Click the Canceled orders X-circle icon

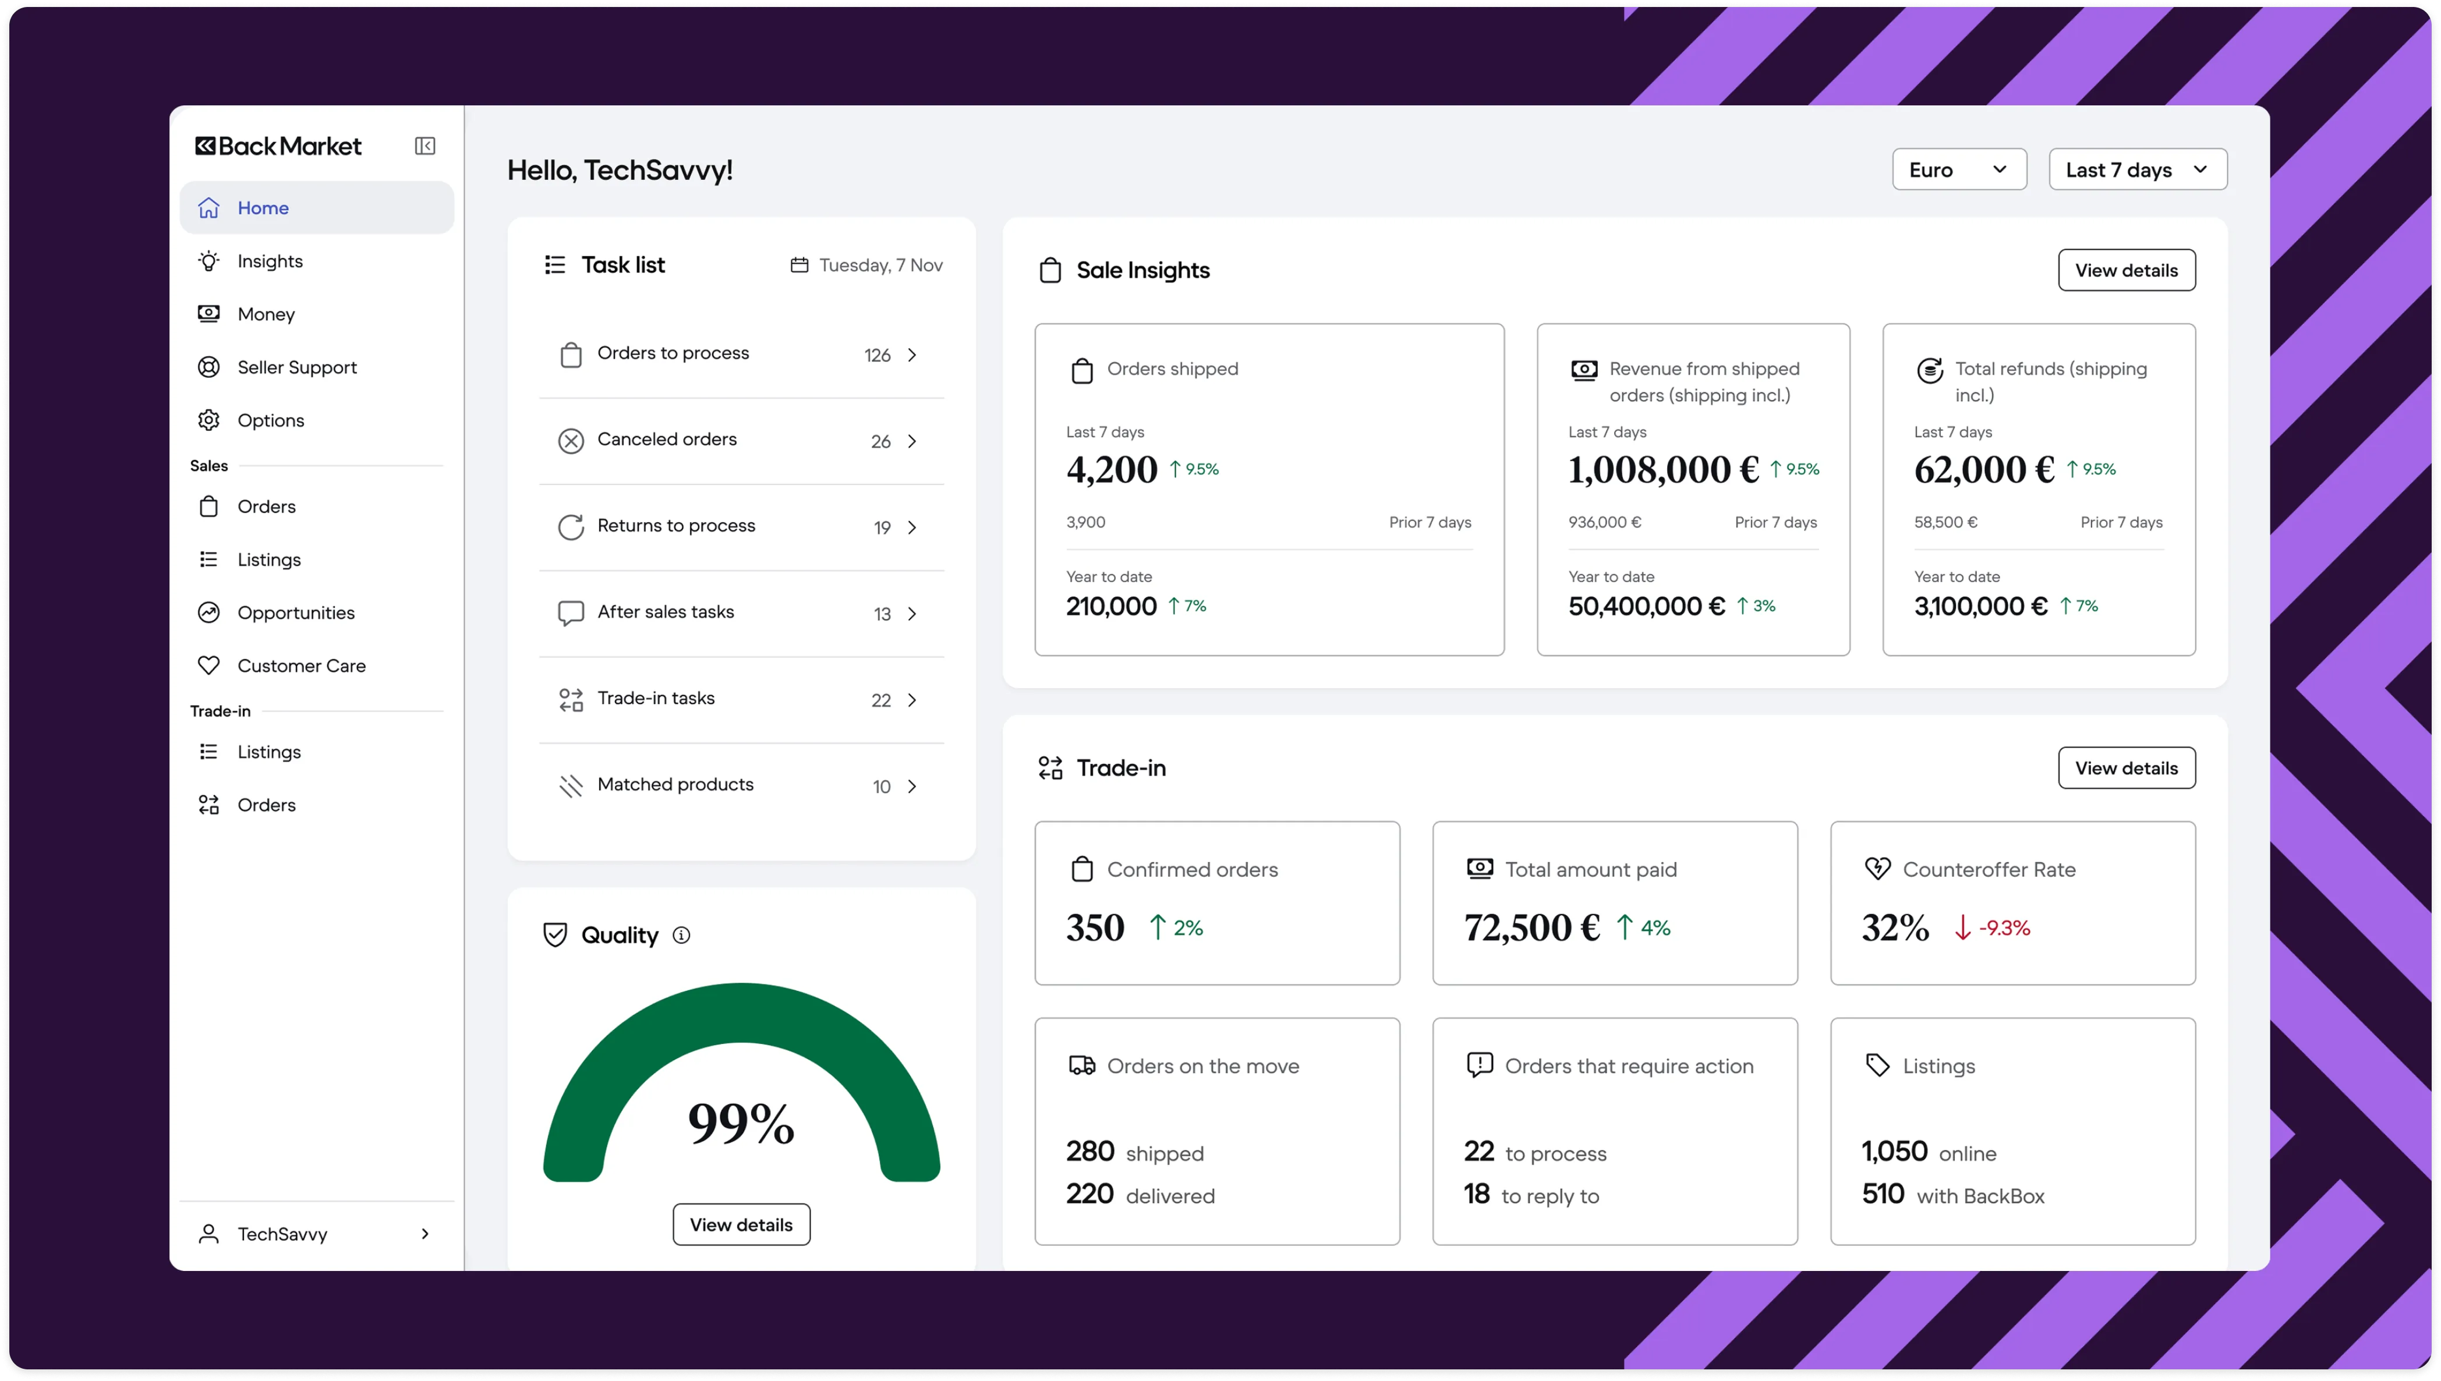click(571, 441)
